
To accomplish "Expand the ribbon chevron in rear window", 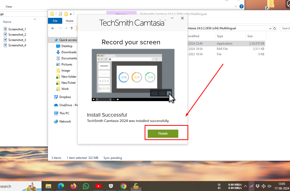I will click(236, 6).
